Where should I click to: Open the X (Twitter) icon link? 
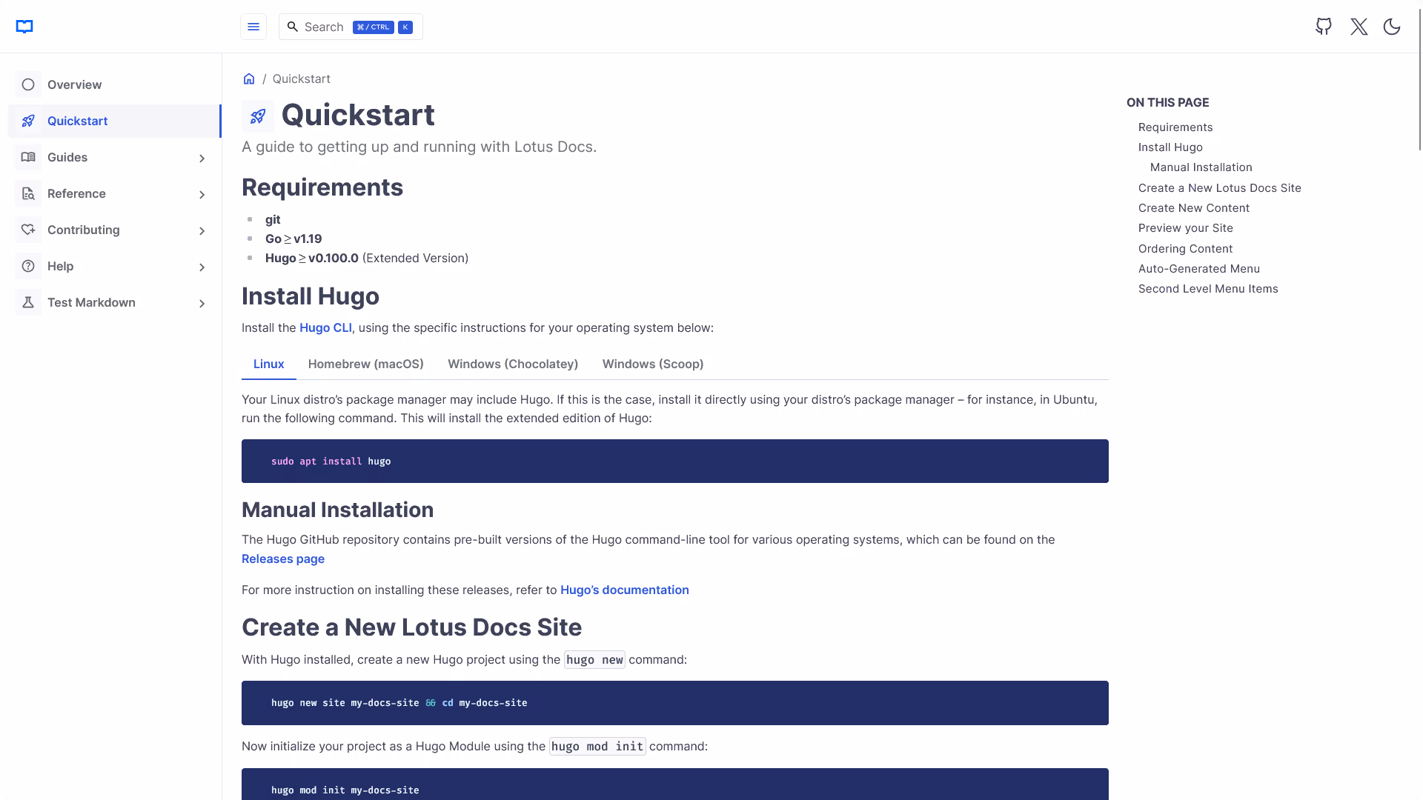click(1359, 27)
